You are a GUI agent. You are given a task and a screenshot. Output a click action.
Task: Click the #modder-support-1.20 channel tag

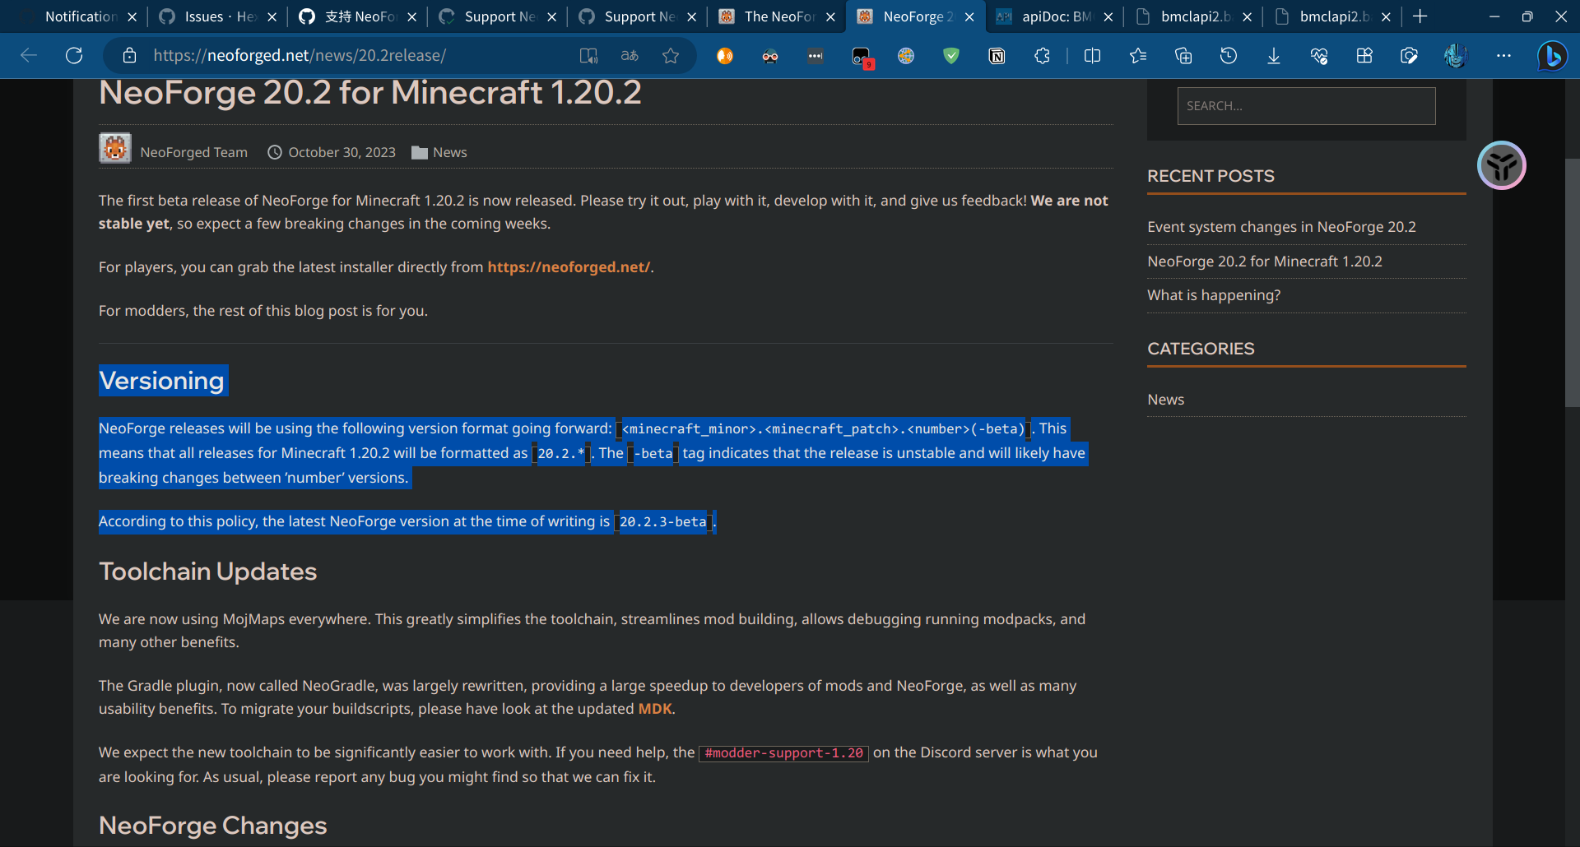point(783,753)
